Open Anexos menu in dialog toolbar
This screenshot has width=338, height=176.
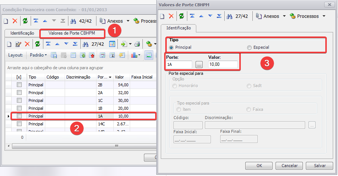268,16
